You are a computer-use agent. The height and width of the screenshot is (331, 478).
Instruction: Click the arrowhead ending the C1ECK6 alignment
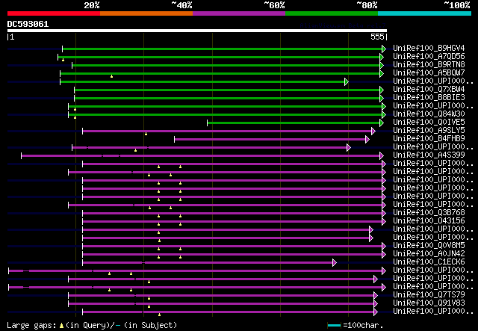pyautogui.click(x=334, y=262)
